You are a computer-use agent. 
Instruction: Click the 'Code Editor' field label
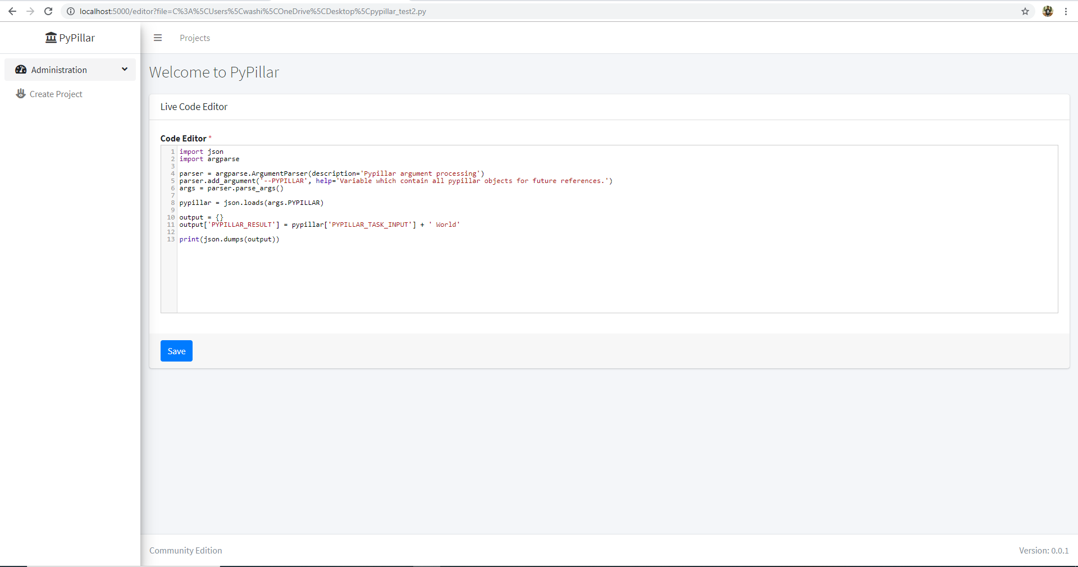pos(184,138)
